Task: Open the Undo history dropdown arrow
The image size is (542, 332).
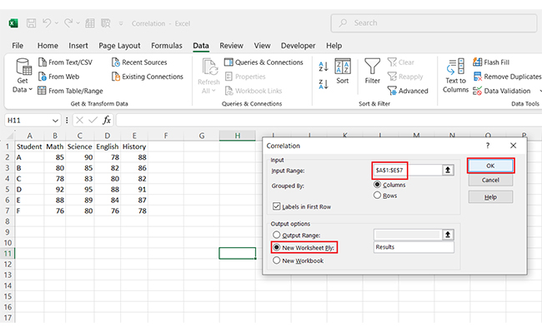Action: coord(57,23)
